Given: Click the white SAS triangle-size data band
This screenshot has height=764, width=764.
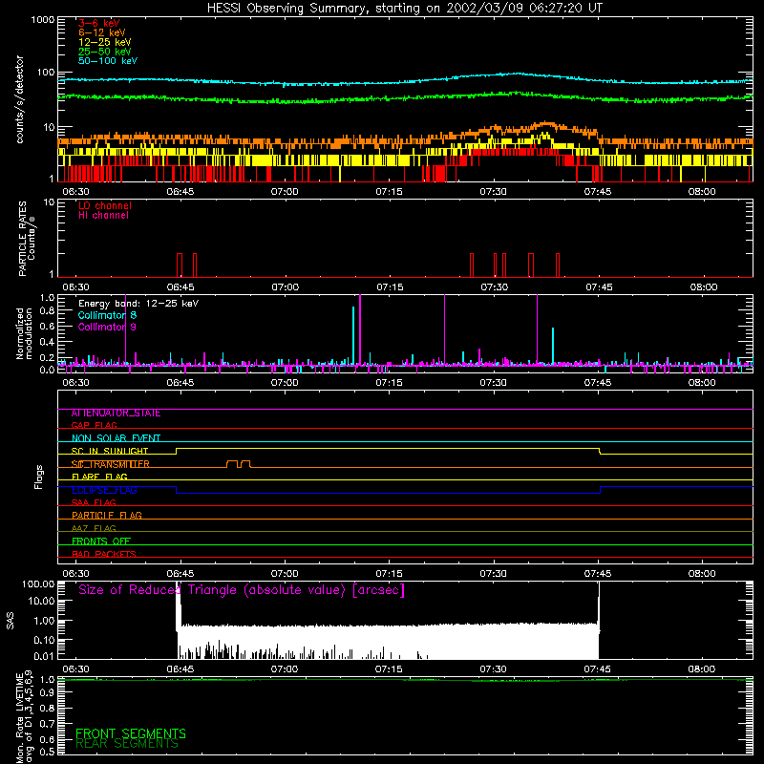Looking at the screenshot, I should coord(388,641).
